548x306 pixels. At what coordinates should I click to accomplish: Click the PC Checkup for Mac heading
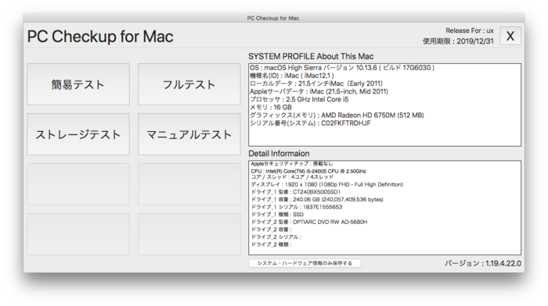pos(100,37)
